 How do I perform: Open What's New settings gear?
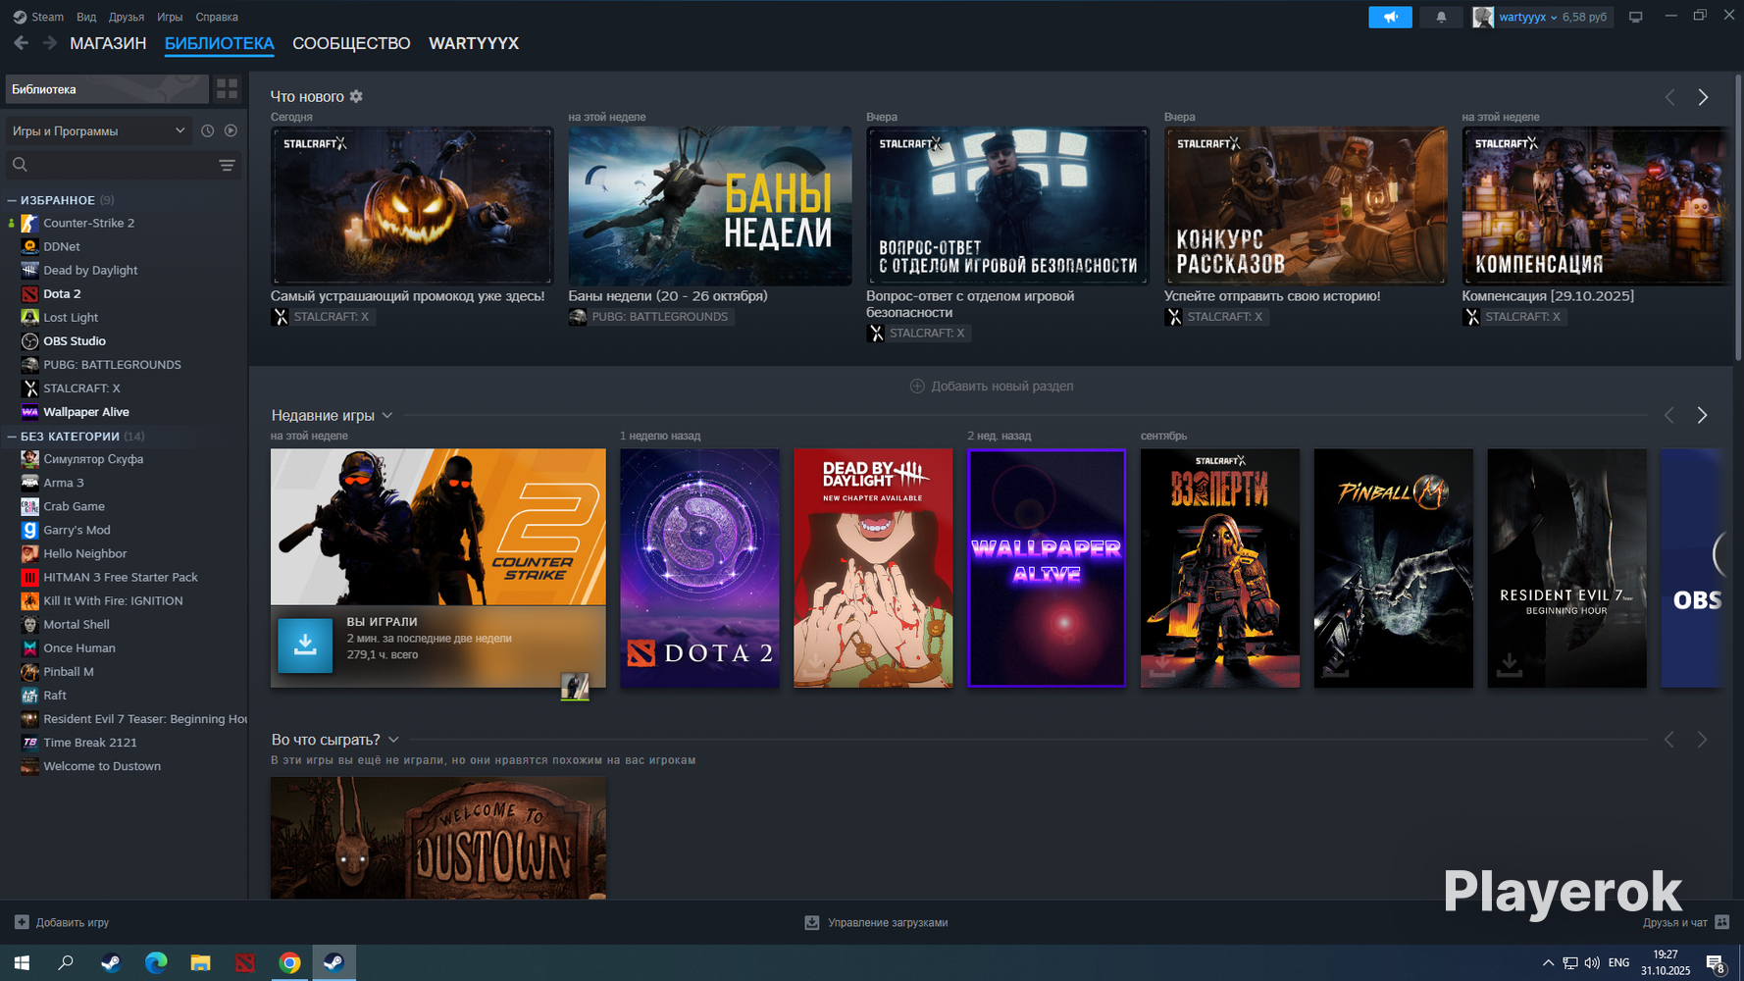click(356, 96)
